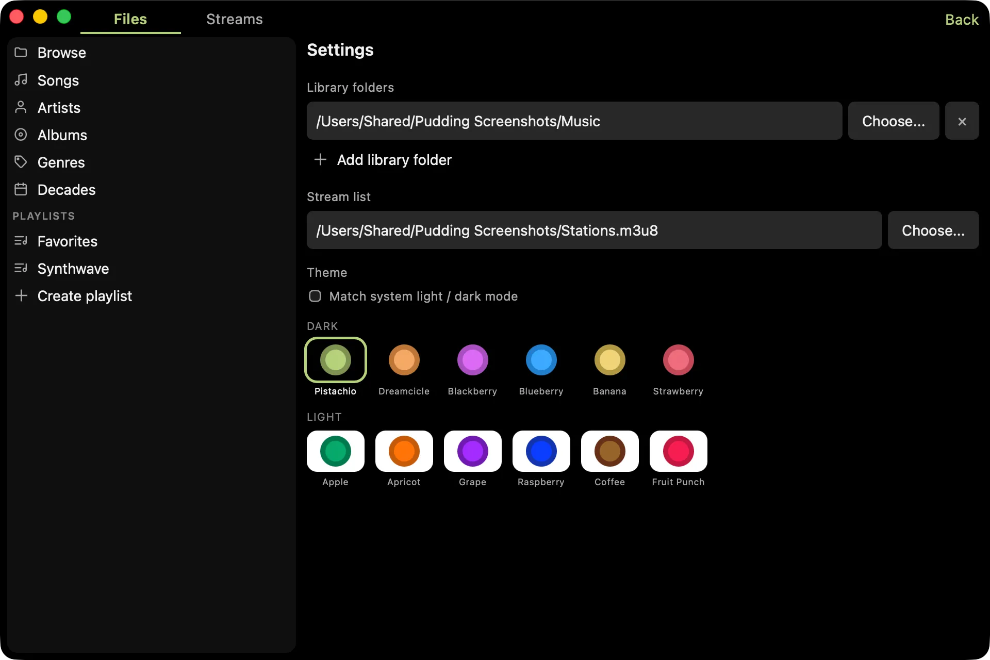This screenshot has height=660, width=990.
Task: Click the plus icon for Add library folder
Action: coord(320,159)
